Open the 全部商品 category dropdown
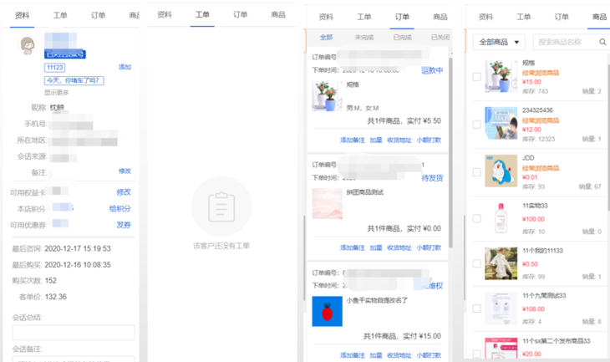The height and width of the screenshot is (362, 610). click(499, 42)
